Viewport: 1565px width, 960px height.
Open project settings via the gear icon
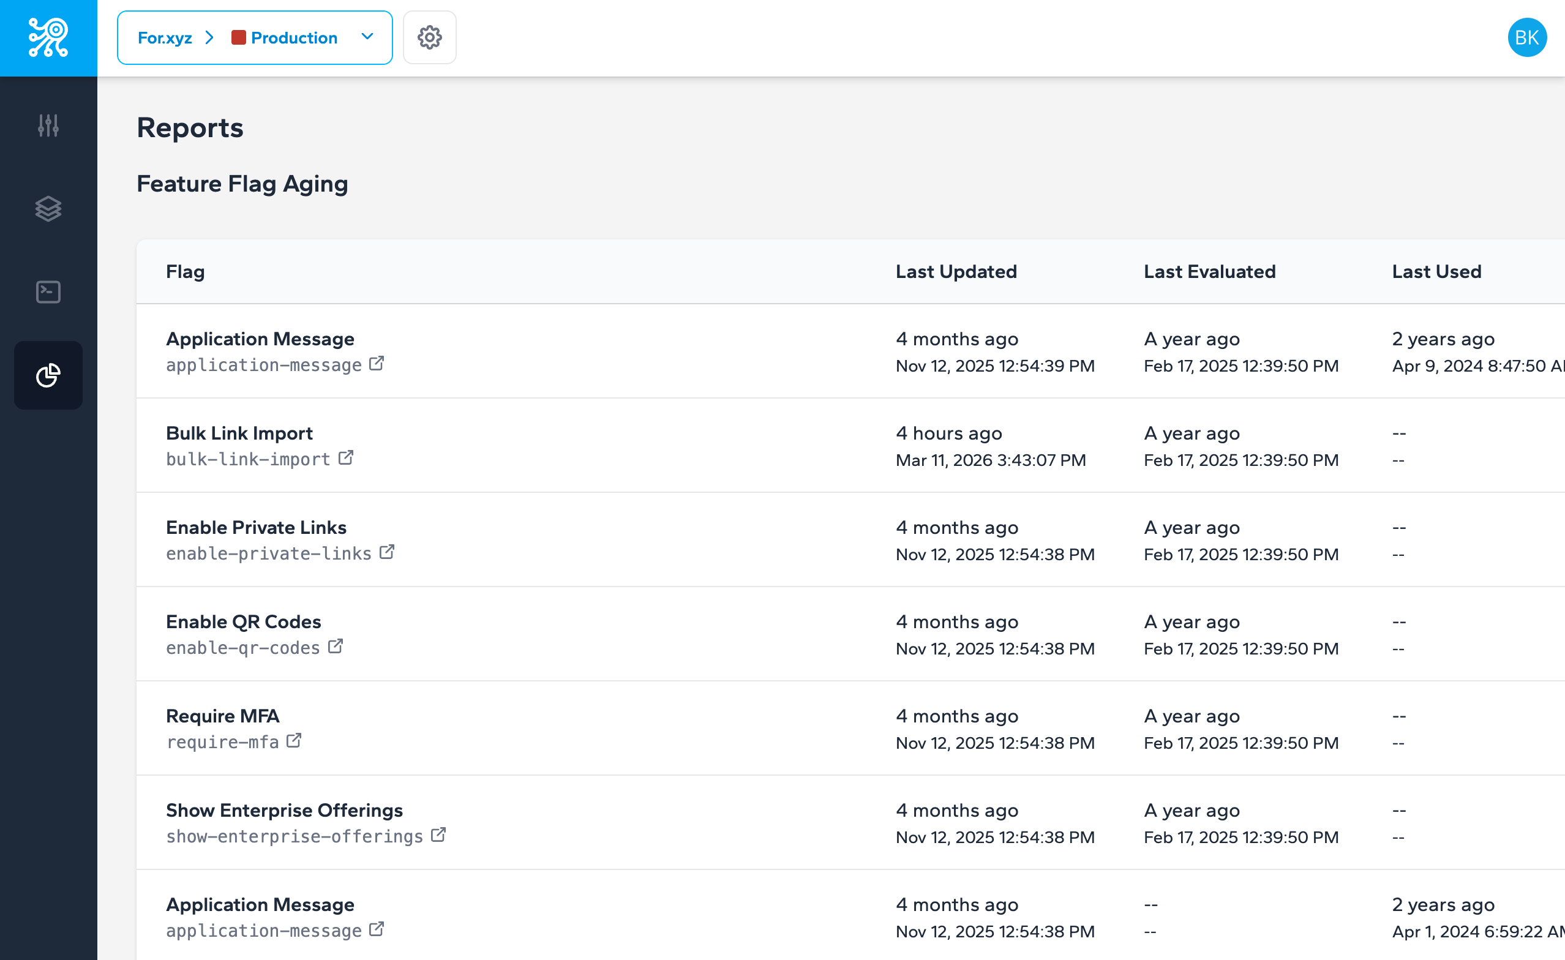click(429, 37)
